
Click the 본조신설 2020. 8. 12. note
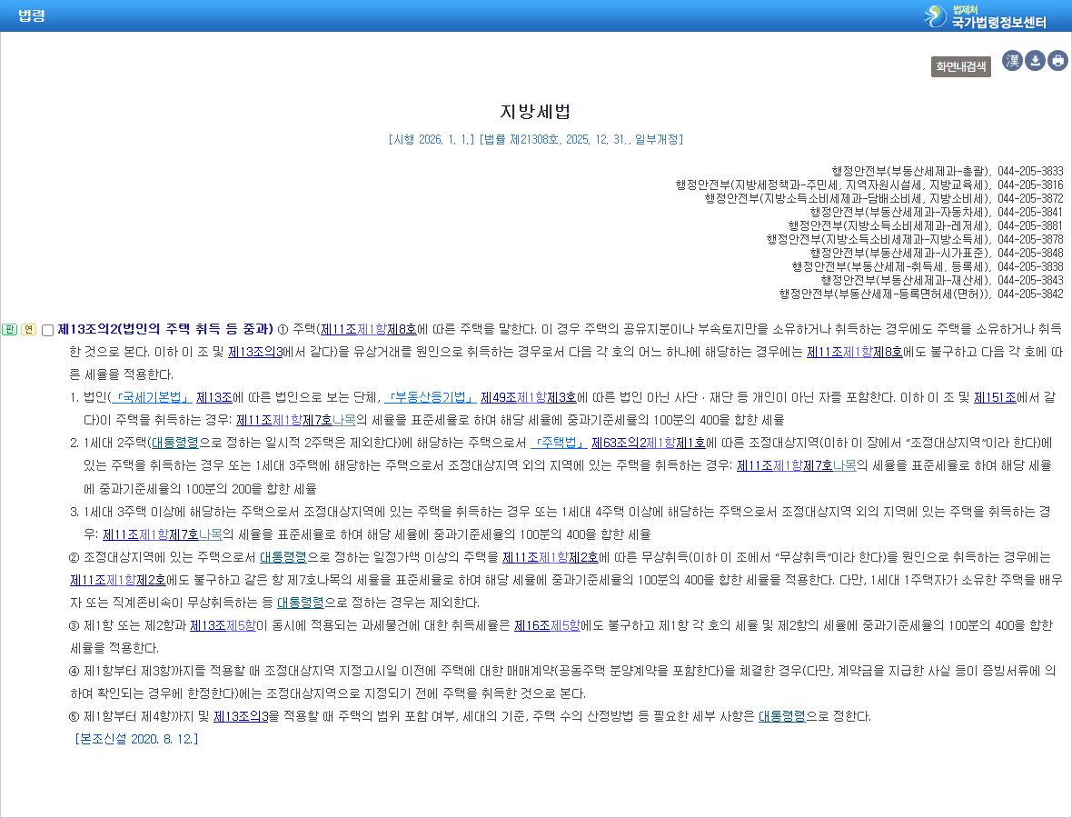137,739
